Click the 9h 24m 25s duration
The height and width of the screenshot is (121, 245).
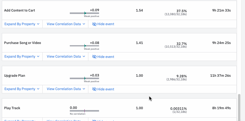(x=222, y=43)
